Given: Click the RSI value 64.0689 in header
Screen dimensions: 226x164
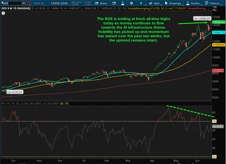Looking at the screenshot, I should [x=53, y=104].
